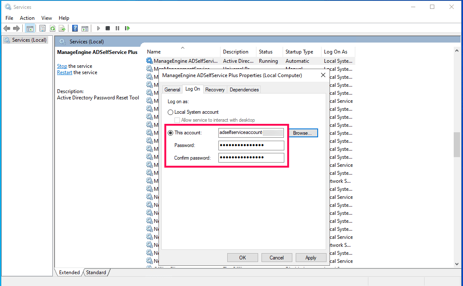Click the Stop Service square icon
463x286 pixels.
(108, 28)
